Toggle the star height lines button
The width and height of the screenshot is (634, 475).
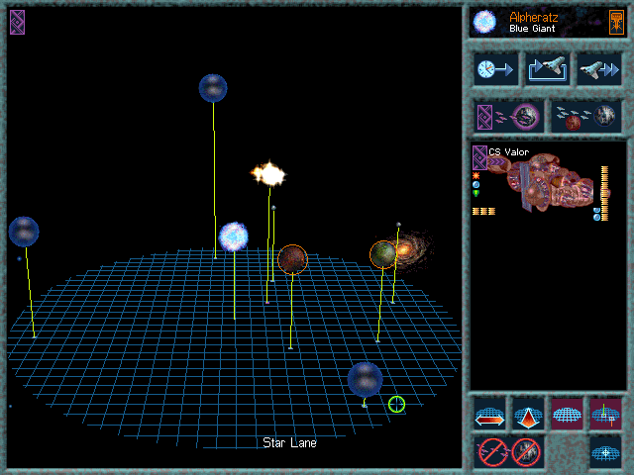605,414
